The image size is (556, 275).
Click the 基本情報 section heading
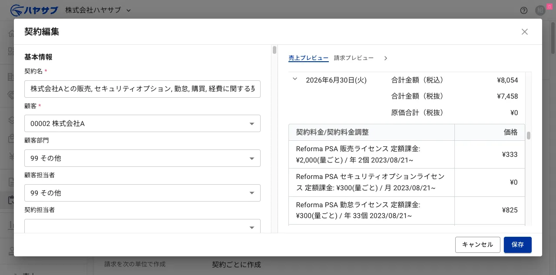tap(38, 57)
